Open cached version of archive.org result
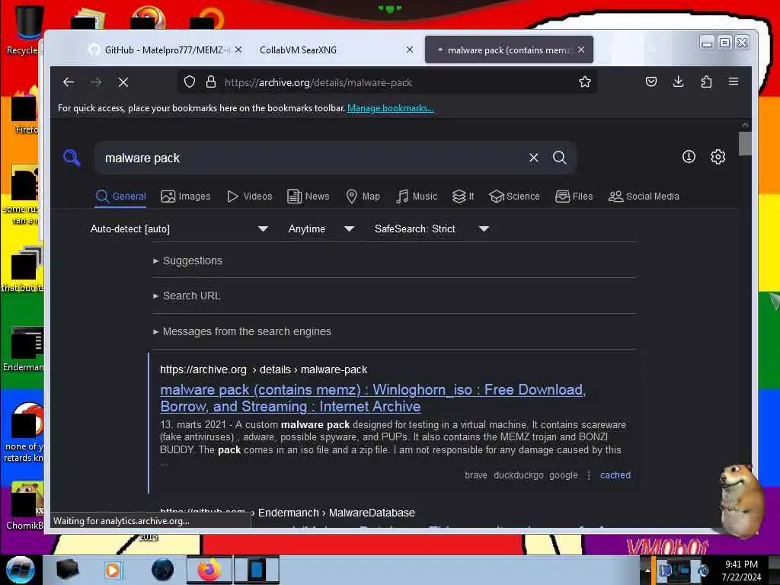 (x=615, y=475)
